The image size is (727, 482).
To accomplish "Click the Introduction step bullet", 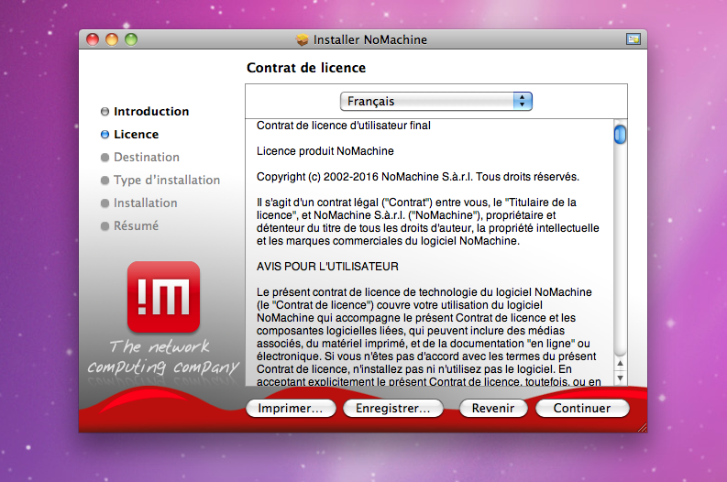I will 105,111.
